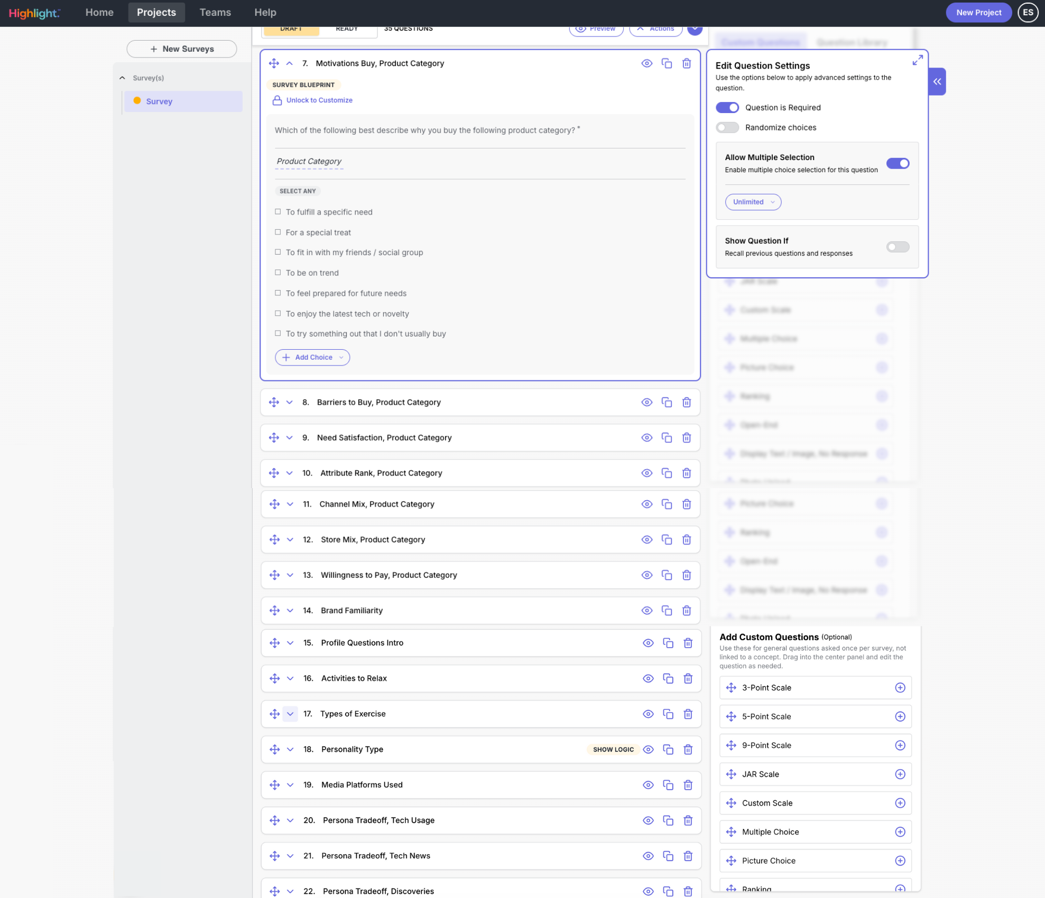Delete question 8 Barriers to Buy

(686, 403)
